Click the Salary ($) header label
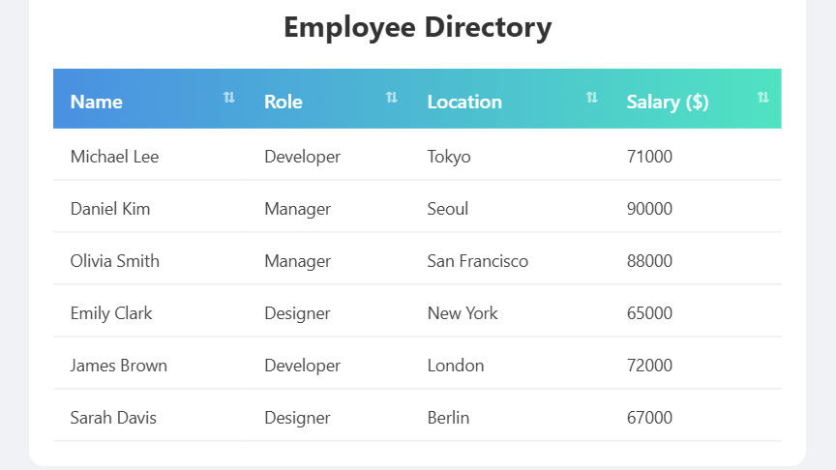 668,102
